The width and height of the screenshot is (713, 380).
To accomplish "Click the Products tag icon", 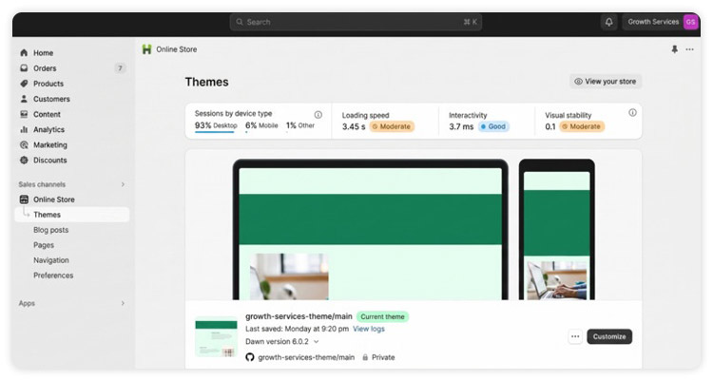I will pos(24,84).
